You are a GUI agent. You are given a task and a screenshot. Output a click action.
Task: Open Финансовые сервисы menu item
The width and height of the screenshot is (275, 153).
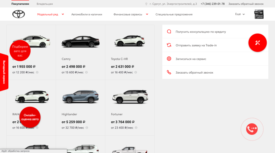[x=128, y=14]
